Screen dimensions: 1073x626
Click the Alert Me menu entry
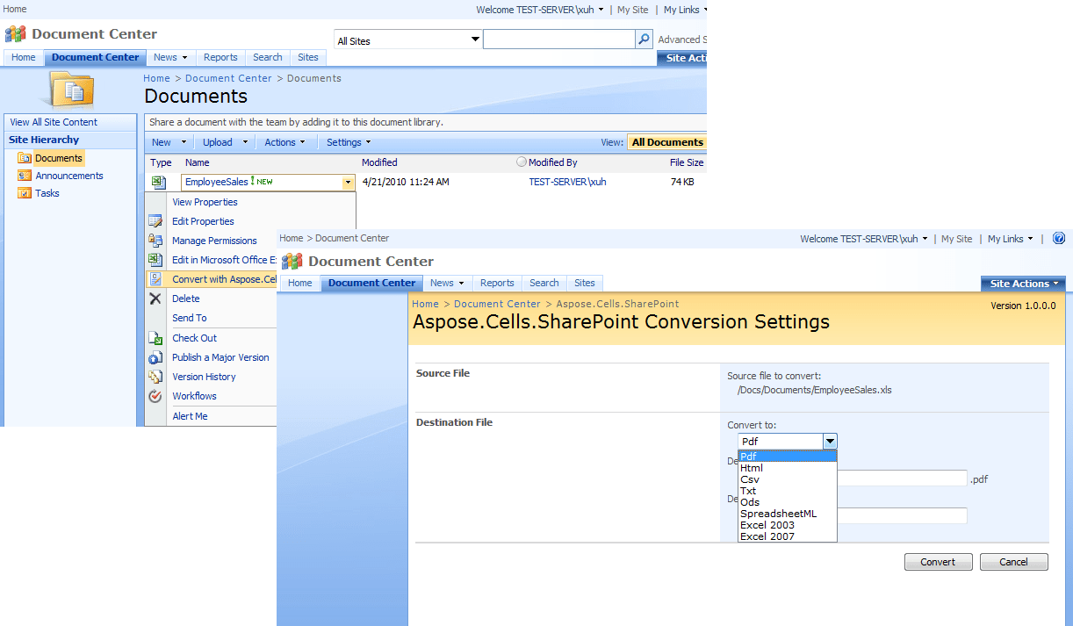(190, 416)
